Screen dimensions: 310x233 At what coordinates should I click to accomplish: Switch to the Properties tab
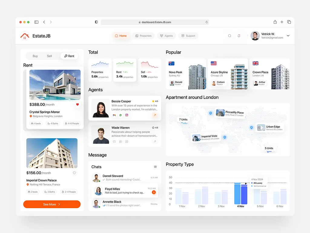pos(143,35)
